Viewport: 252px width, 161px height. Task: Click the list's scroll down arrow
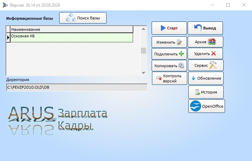pyautogui.click(x=144, y=73)
